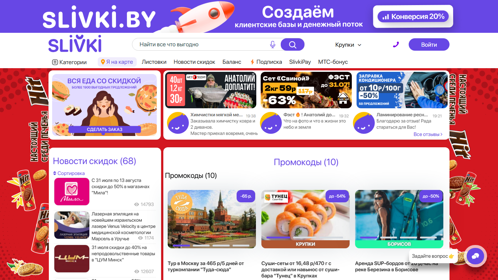The image size is (498, 280).
Task: Expand the Крупки city dropdown
Action: point(348,44)
